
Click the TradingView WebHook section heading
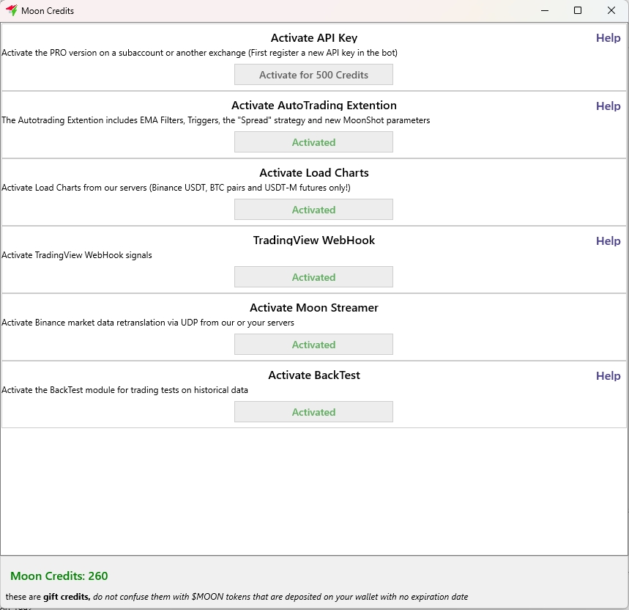coord(313,240)
